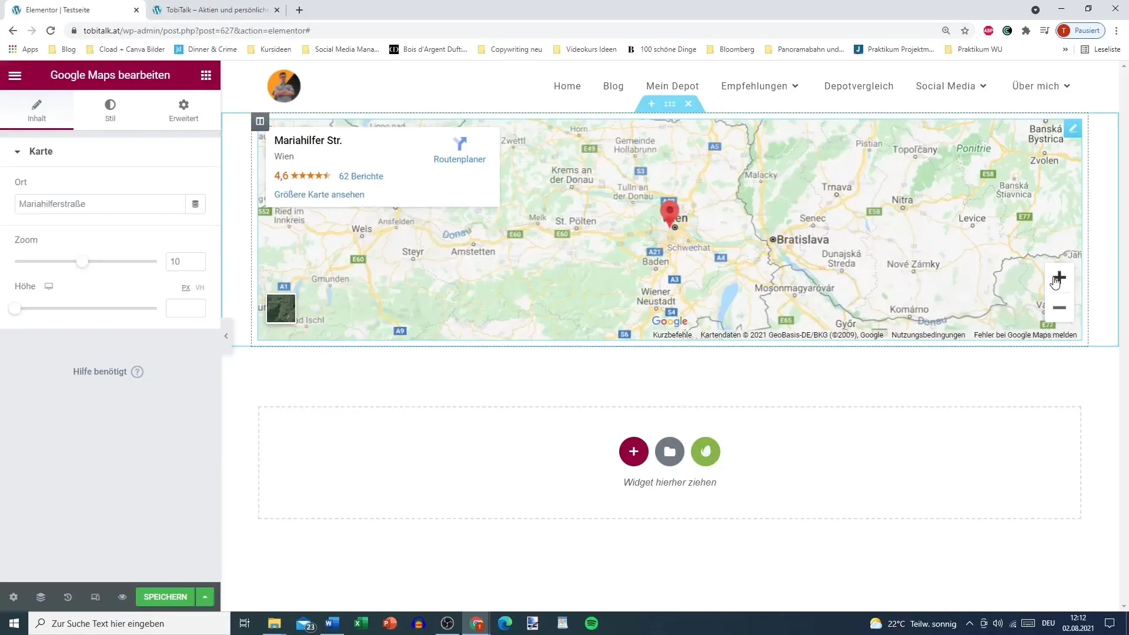The image size is (1129, 635).
Task: Click the site logo avatar
Action: (284, 86)
